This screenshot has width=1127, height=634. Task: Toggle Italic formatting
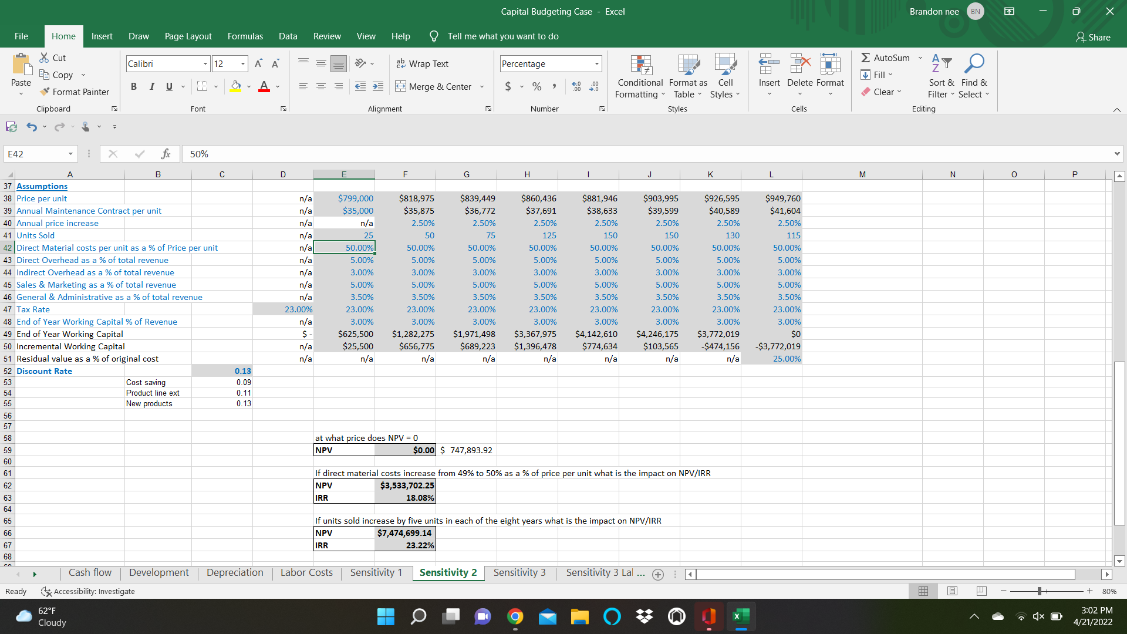coord(151,86)
